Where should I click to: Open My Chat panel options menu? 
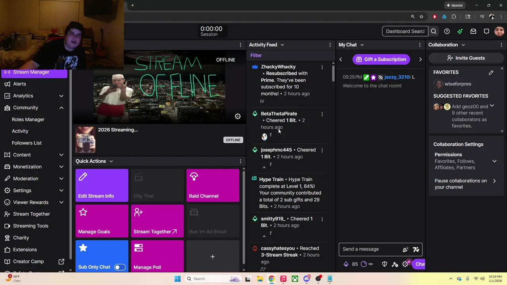pos(420,45)
